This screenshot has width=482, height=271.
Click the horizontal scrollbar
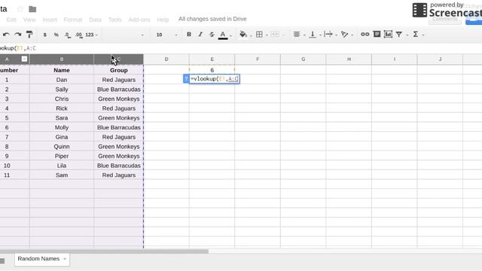(104, 251)
